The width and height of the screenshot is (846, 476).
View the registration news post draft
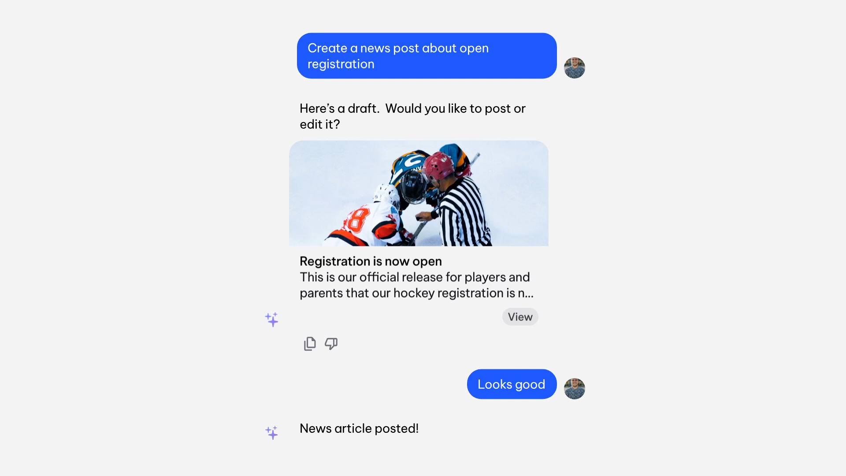click(x=519, y=316)
